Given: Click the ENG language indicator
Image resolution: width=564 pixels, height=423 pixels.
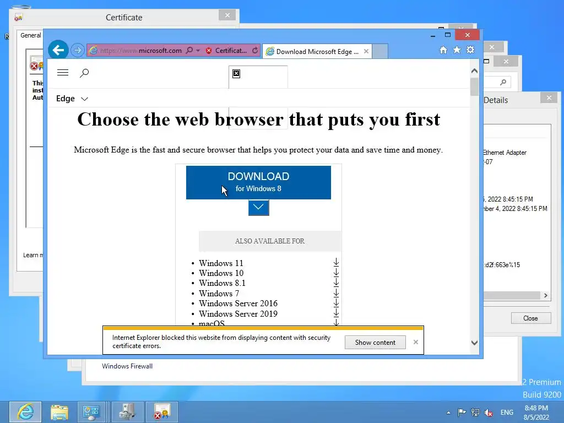Looking at the screenshot, I should tap(507, 412).
